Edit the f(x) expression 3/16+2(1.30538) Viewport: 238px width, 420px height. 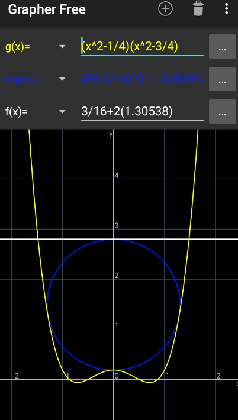pyautogui.click(x=142, y=111)
